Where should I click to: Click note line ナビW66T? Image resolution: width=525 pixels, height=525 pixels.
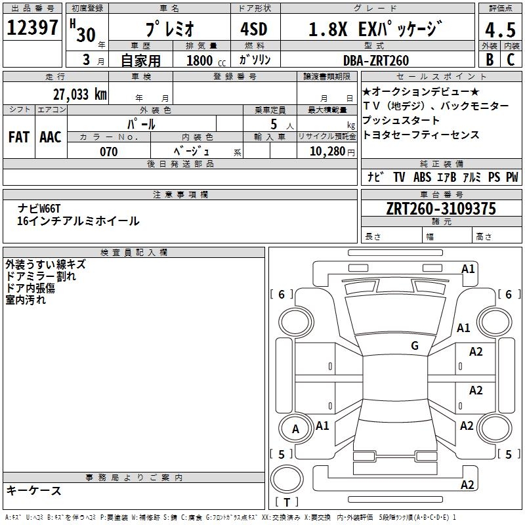pos(39,208)
